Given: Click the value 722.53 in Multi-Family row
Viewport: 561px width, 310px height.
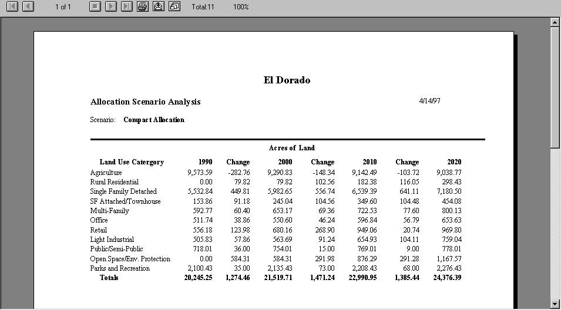Looking at the screenshot, I should [x=367, y=211].
